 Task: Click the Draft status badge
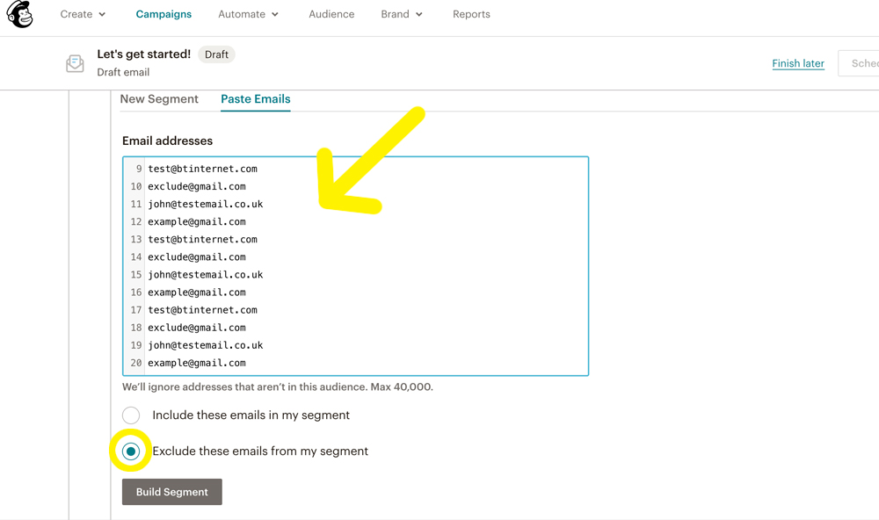click(x=216, y=54)
